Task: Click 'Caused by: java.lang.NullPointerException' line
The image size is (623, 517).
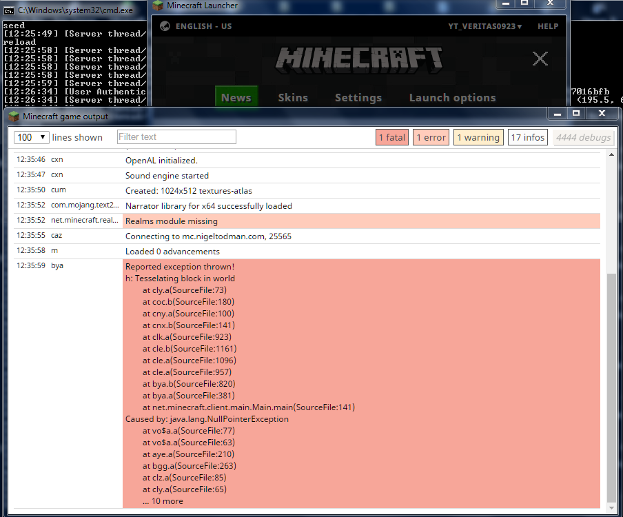Action: pos(207,419)
